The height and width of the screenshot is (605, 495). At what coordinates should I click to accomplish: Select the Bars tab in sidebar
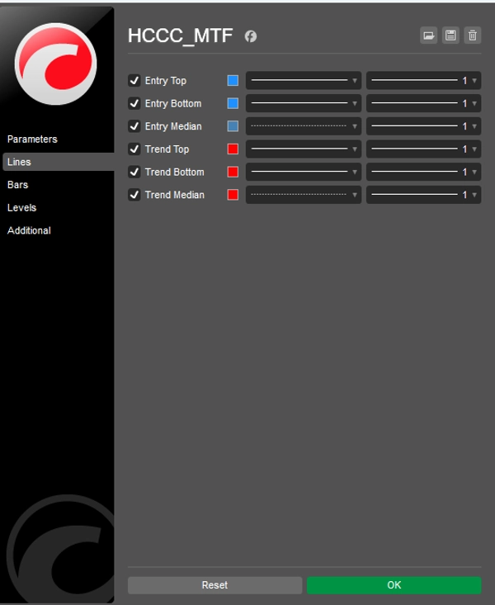click(x=18, y=185)
